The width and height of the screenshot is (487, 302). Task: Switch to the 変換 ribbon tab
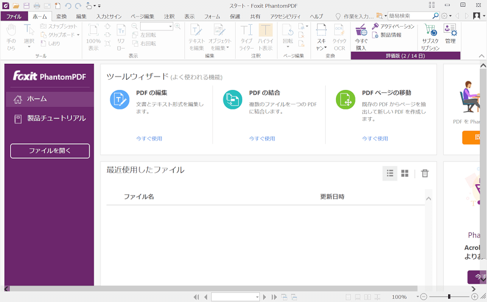tap(61, 16)
